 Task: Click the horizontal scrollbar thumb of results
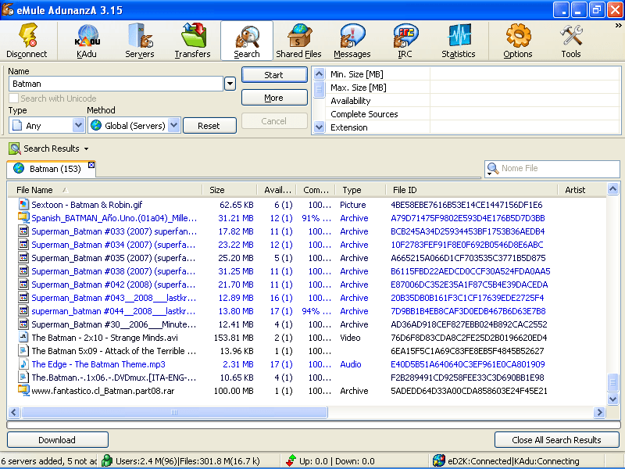(x=174, y=412)
